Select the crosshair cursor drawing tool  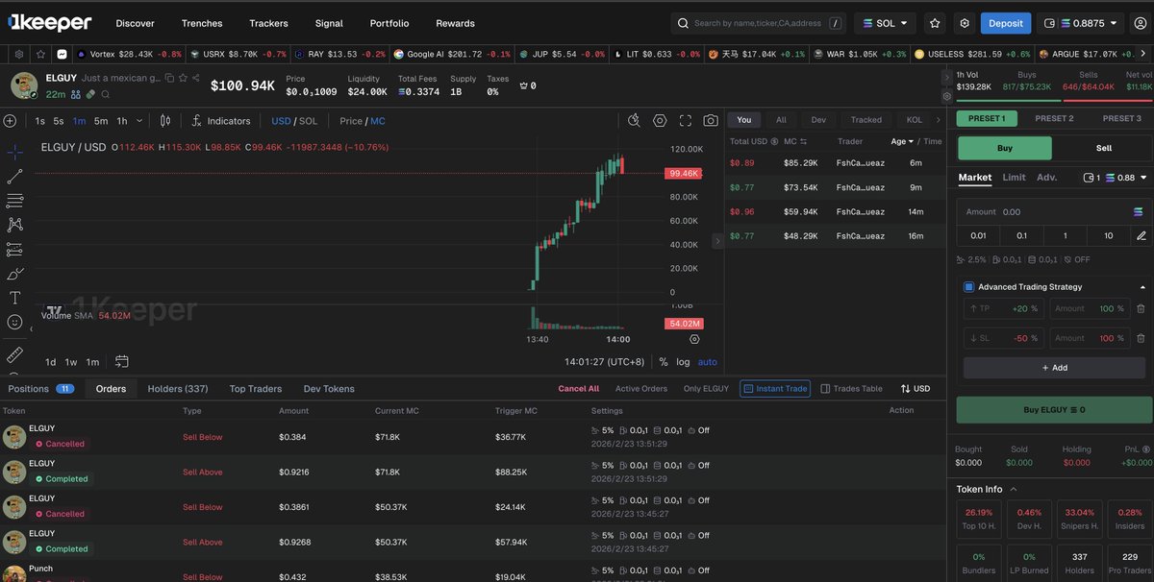[x=14, y=152]
